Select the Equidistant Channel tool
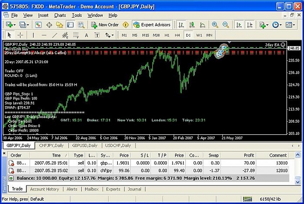 pos(65,35)
